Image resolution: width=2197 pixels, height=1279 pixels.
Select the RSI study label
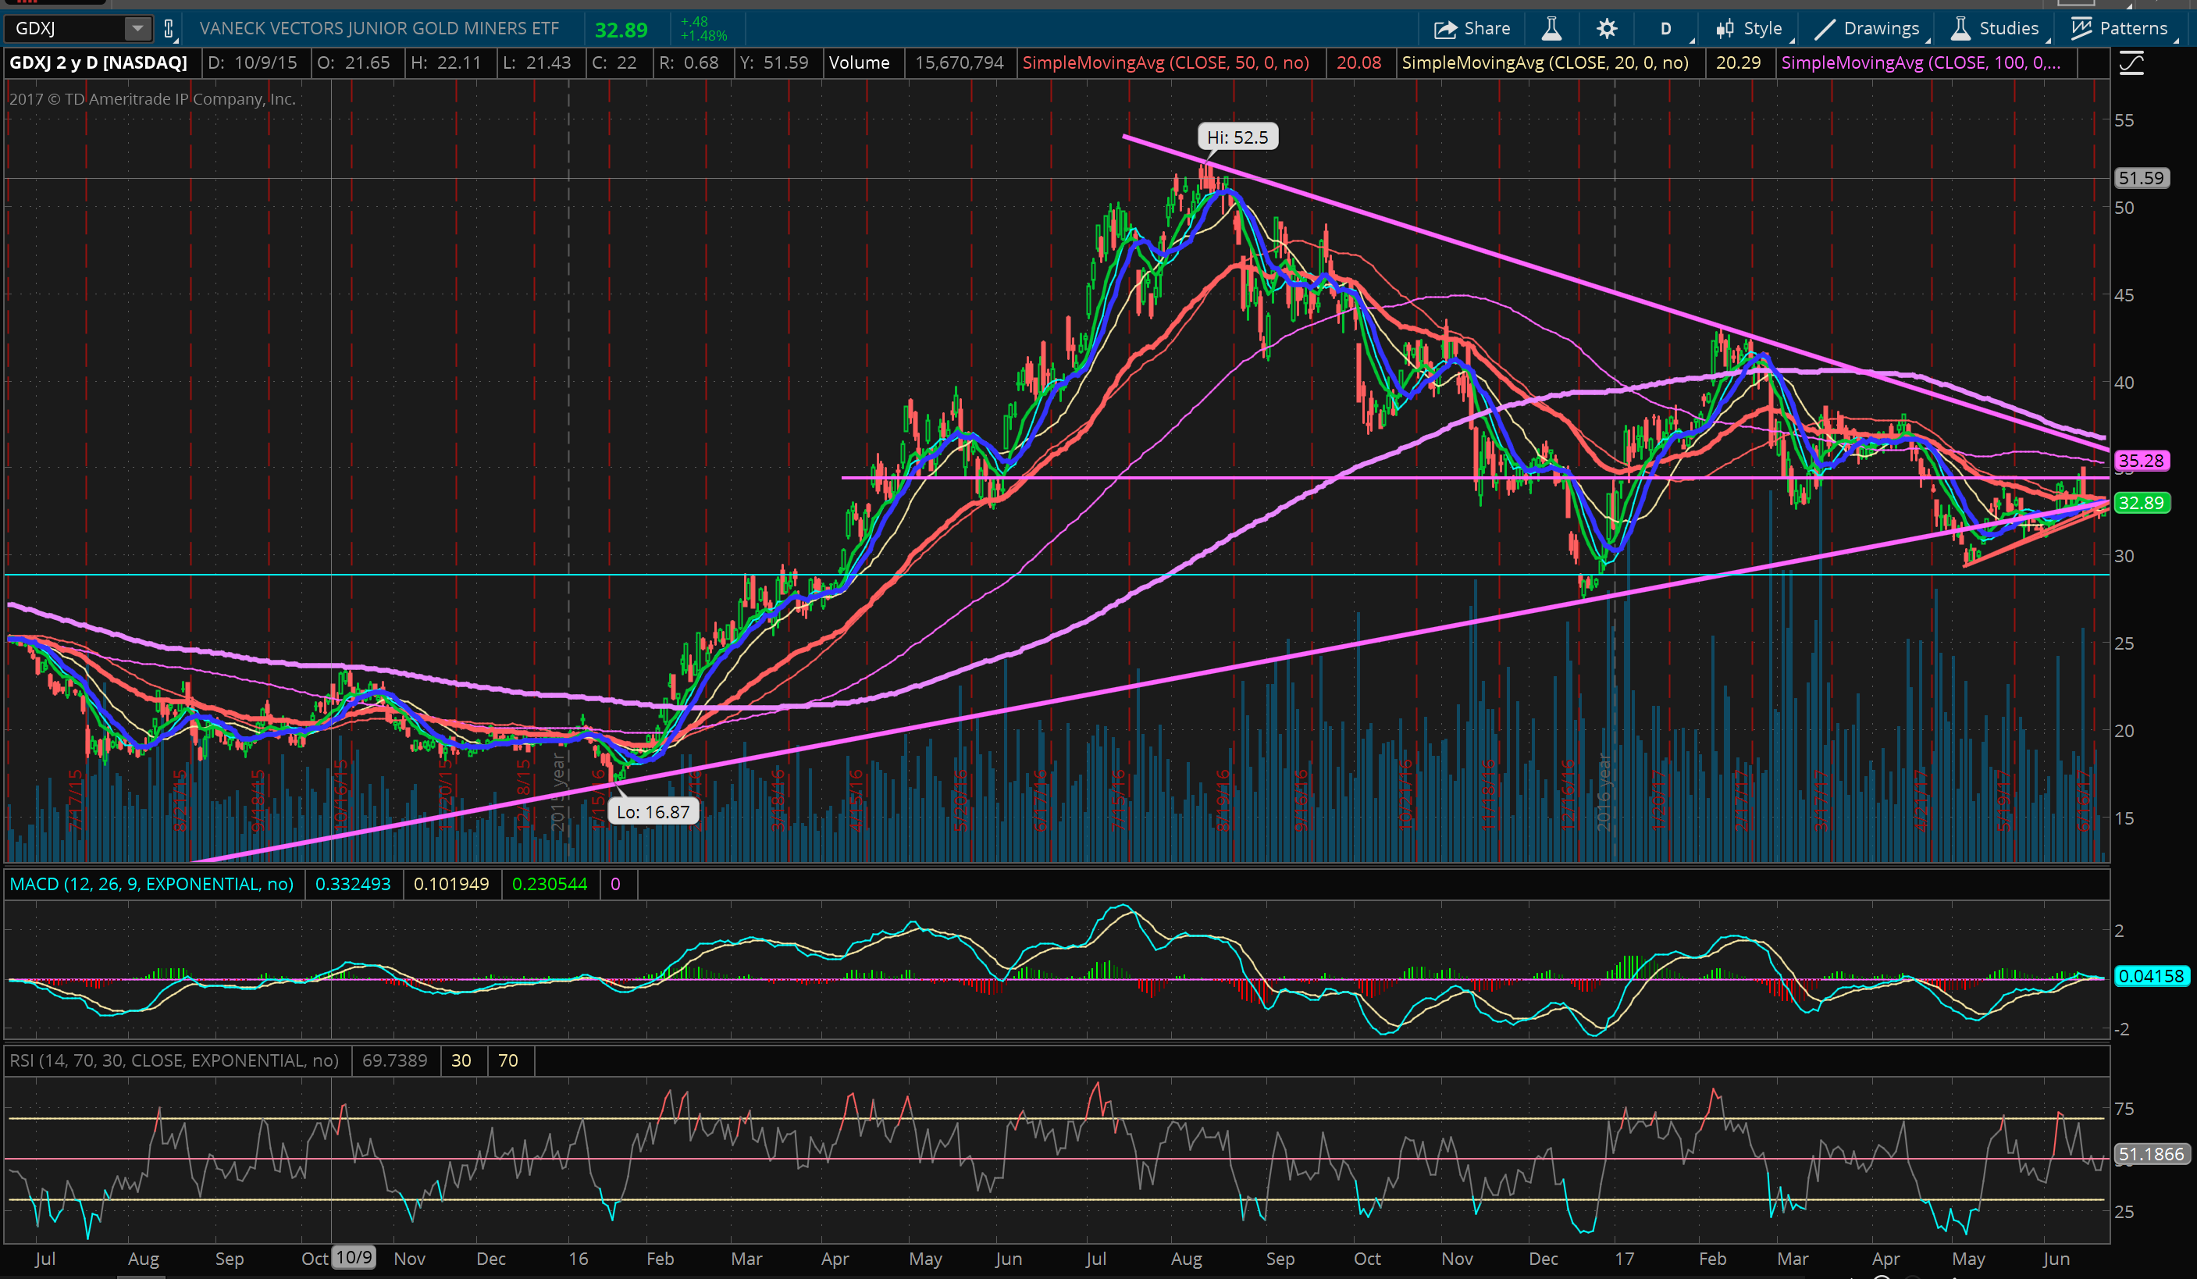click(173, 1060)
